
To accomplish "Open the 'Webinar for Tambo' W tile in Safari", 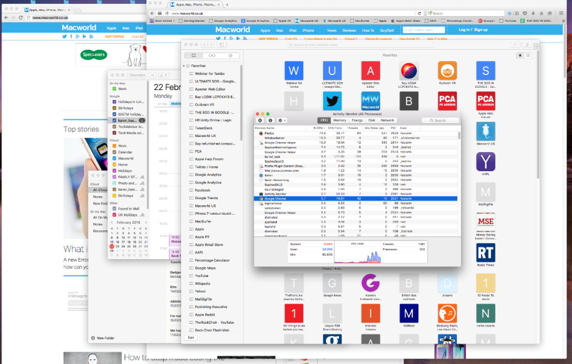I will (x=294, y=71).
